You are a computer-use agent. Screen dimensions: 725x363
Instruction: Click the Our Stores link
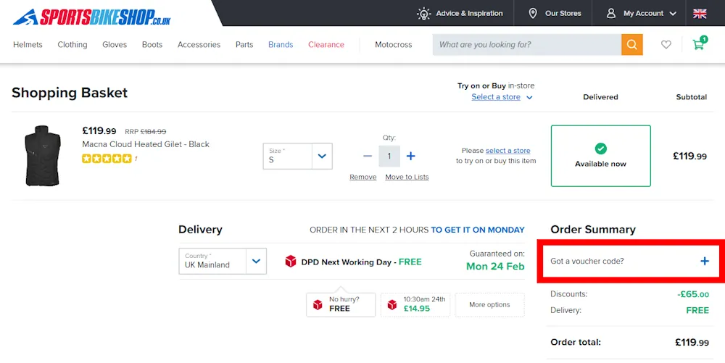(x=563, y=13)
